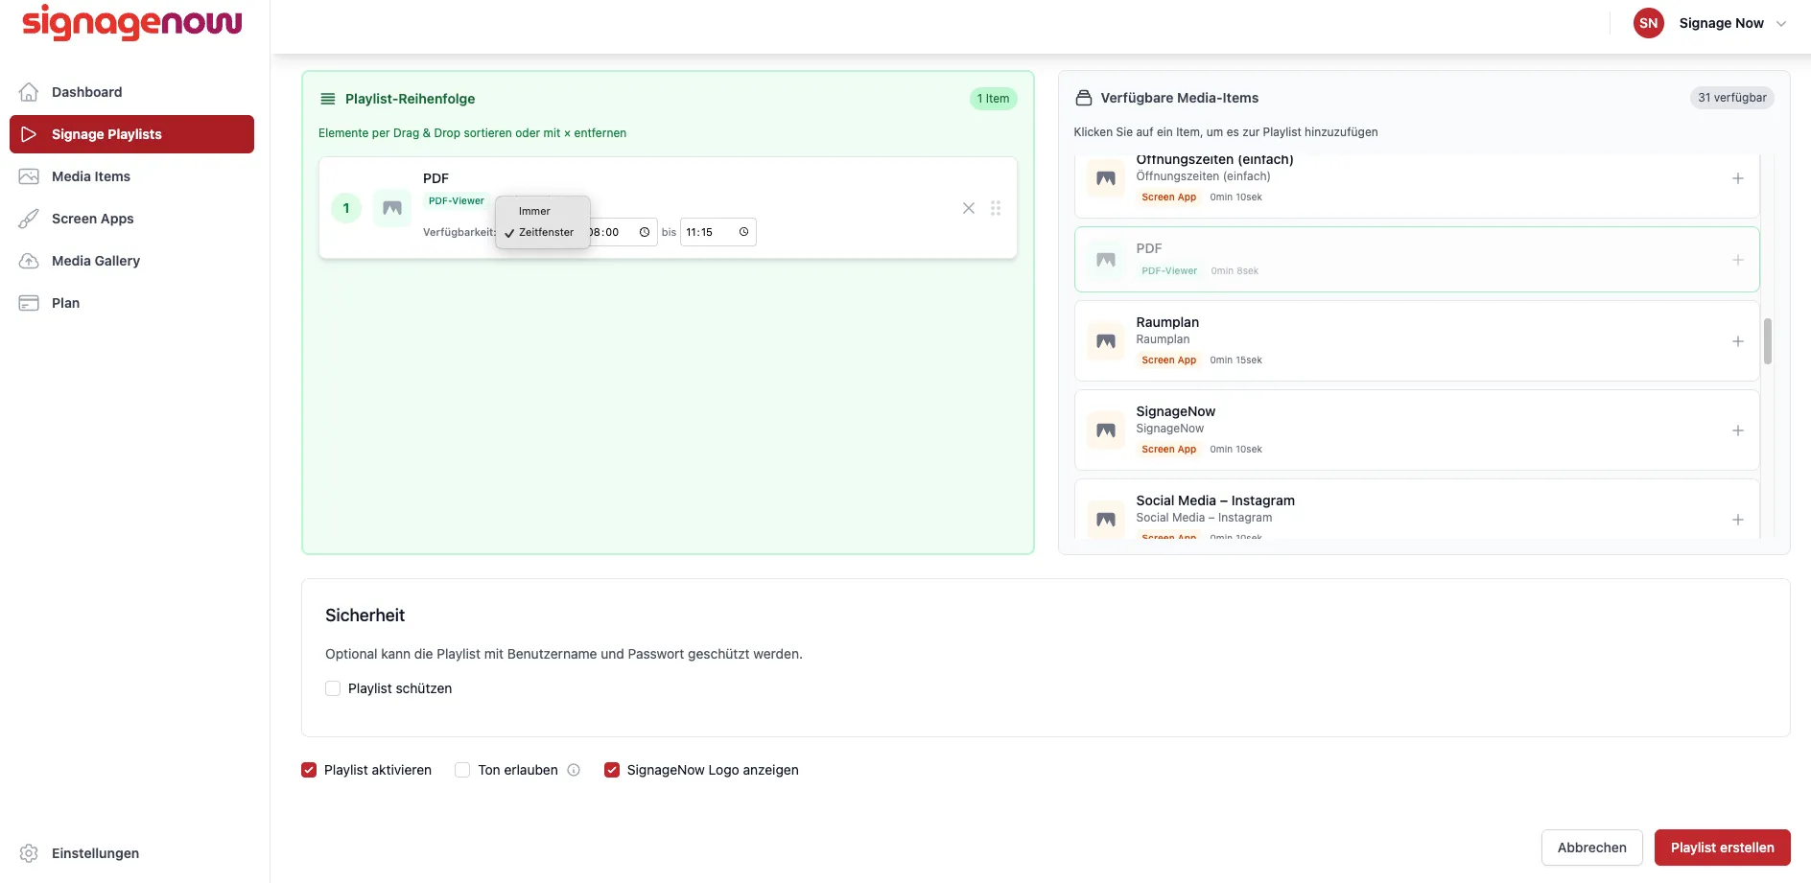Open Signage Playlists section

point(131,134)
